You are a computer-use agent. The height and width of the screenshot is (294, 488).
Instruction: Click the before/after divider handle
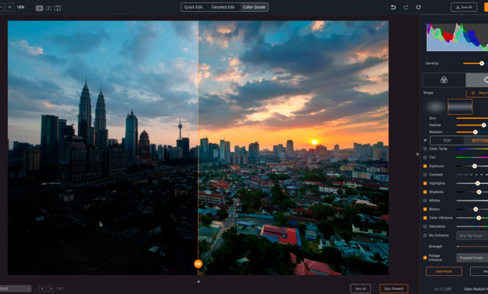pos(198,264)
